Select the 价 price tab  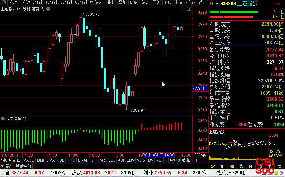[x=223, y=166]
